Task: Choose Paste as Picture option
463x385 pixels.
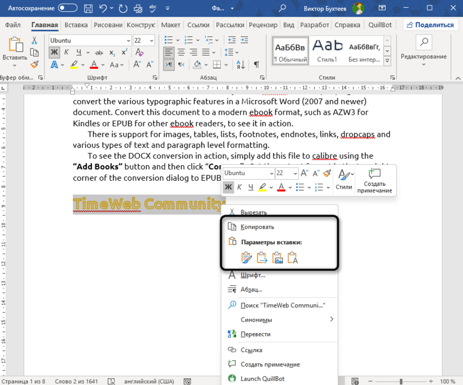Action: (278, 258)
